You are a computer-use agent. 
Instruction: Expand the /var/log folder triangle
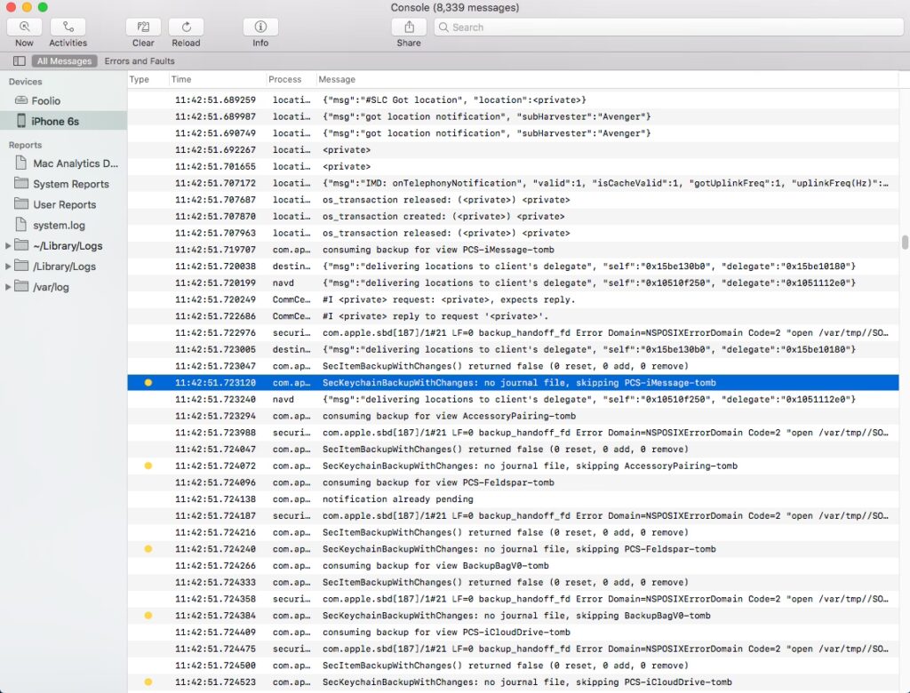pyautogui.click(x=9, y=287)
